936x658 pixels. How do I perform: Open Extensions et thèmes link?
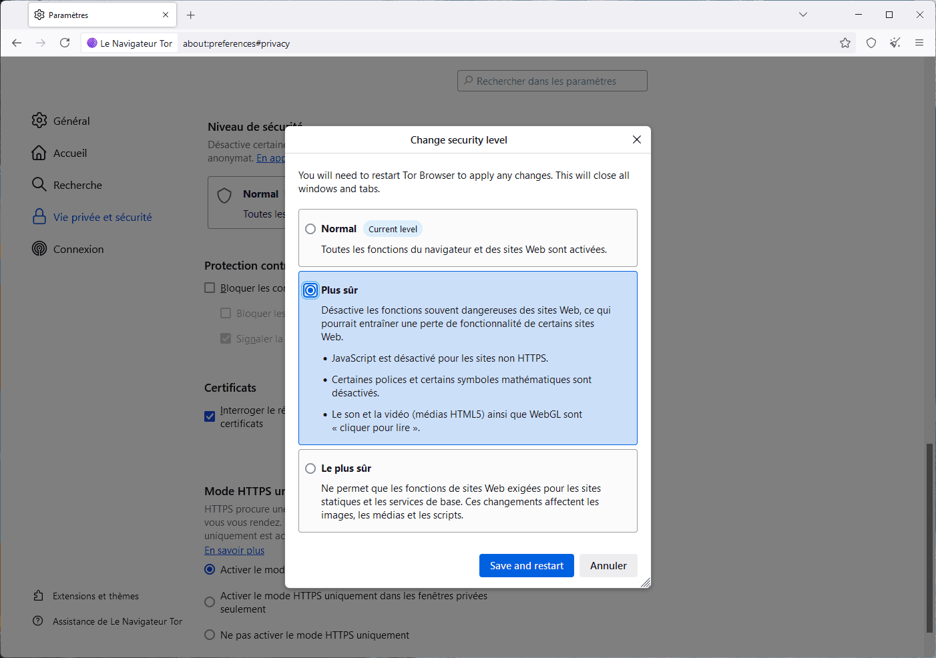point(85,596)
